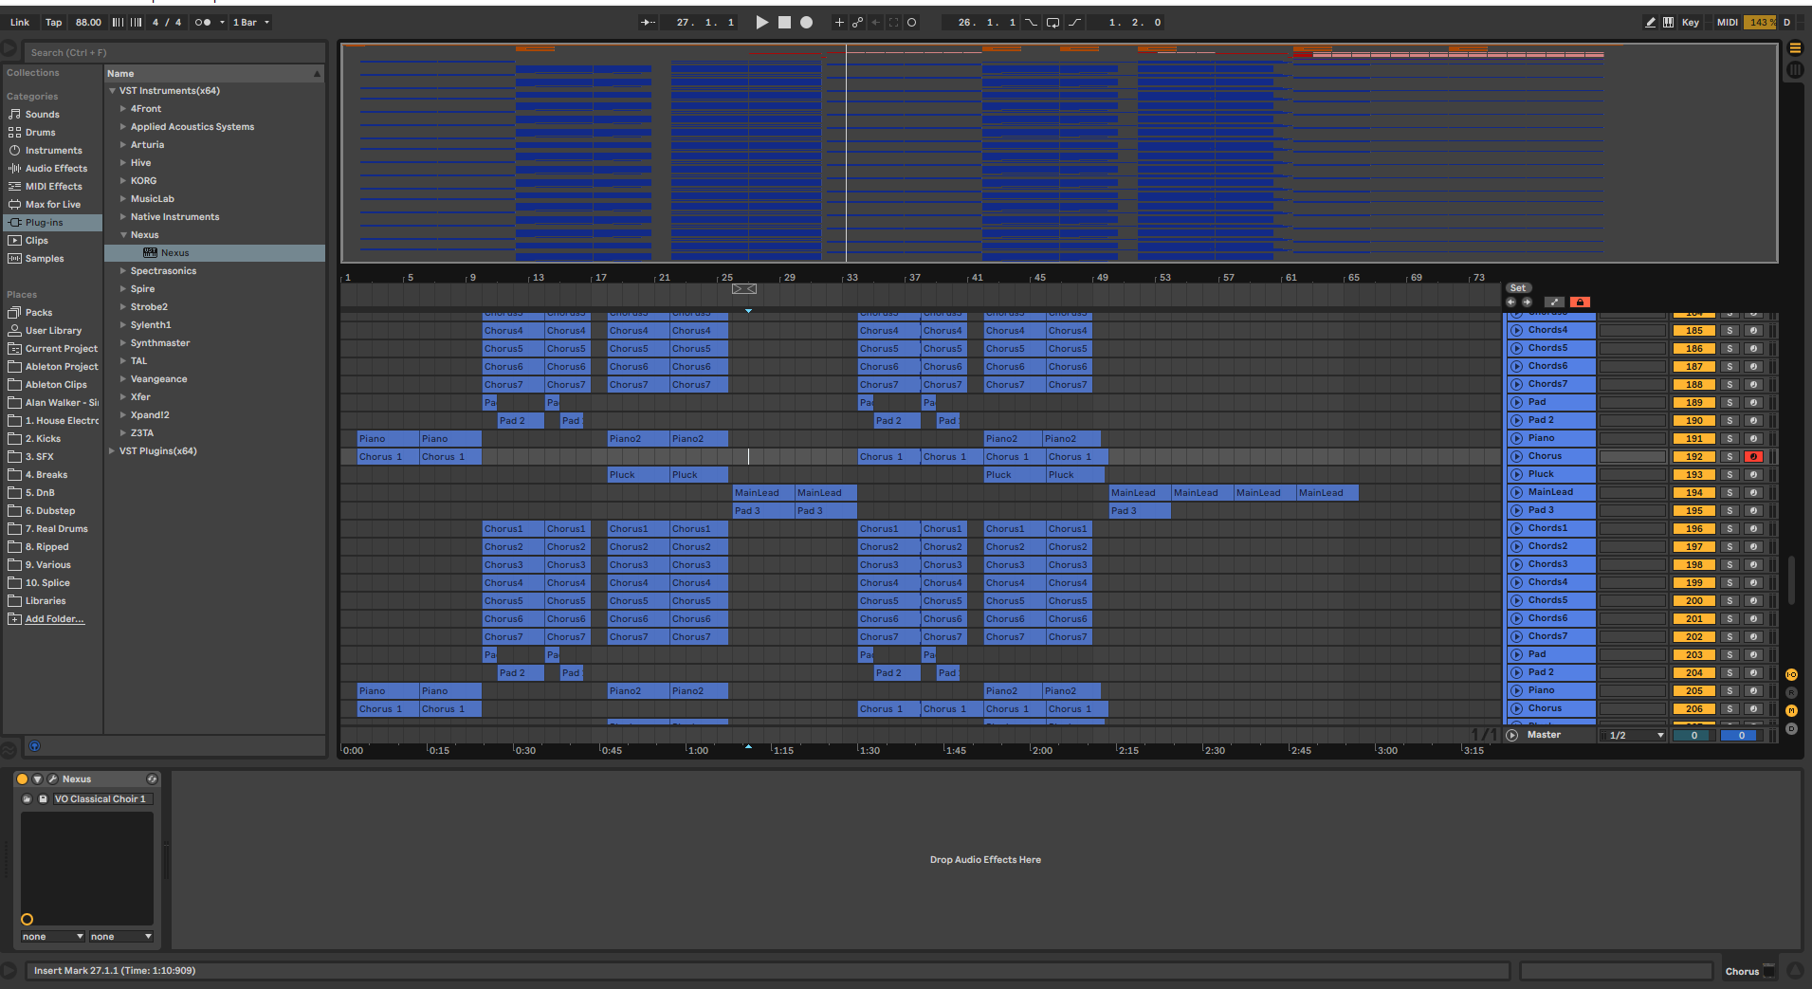Show the In/Out section with the IO icon
The image size is (1812, 989).
1791,675
